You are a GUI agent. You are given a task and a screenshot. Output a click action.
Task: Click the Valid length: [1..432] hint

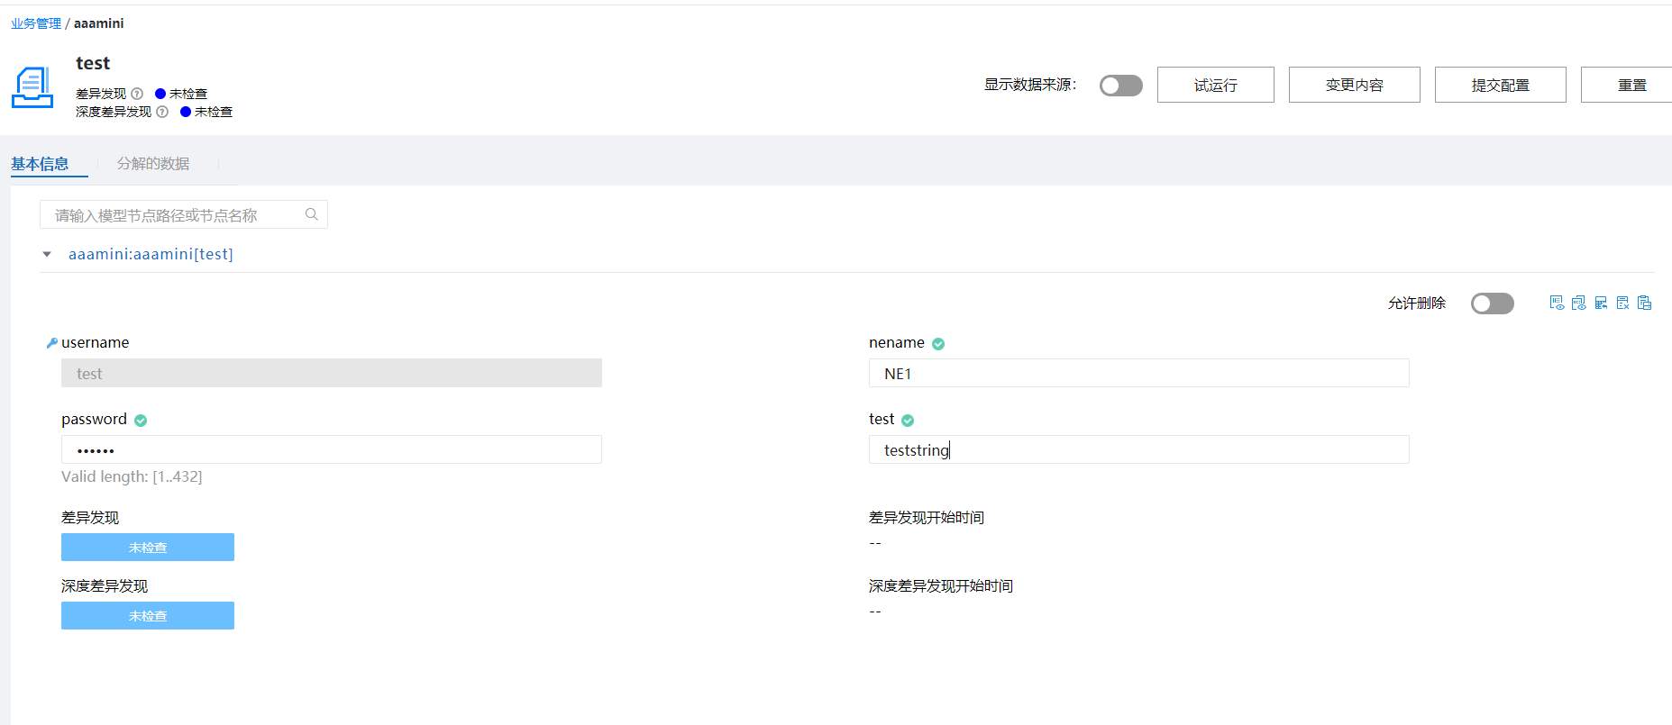132,476
